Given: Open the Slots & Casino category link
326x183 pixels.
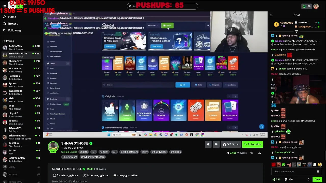Looking at the screenshot, I should 69,152.
